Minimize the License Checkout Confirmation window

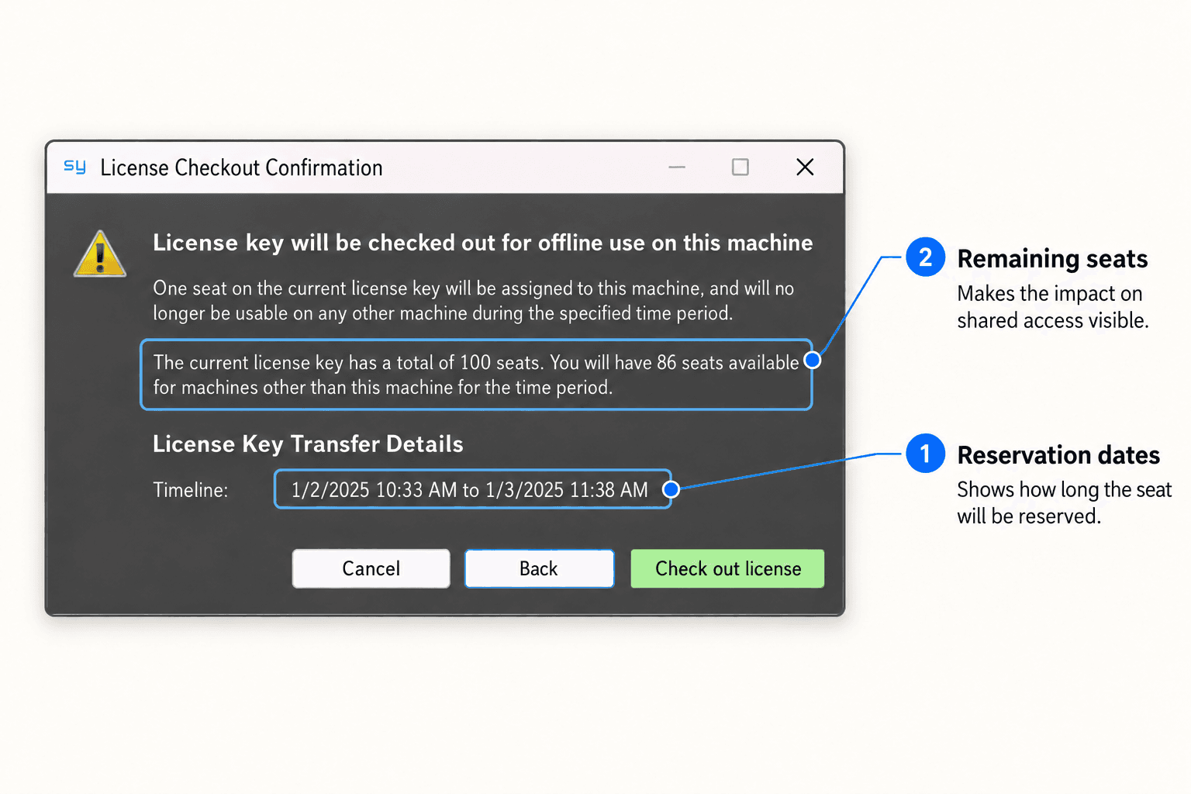(x=677, y=167)
